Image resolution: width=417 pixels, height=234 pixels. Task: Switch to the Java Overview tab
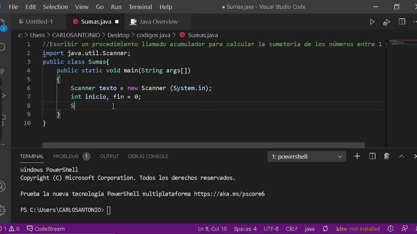pos(158,22)
